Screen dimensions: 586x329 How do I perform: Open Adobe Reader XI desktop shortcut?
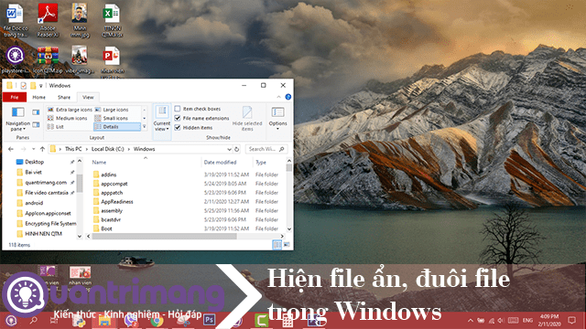click(48, 20)
